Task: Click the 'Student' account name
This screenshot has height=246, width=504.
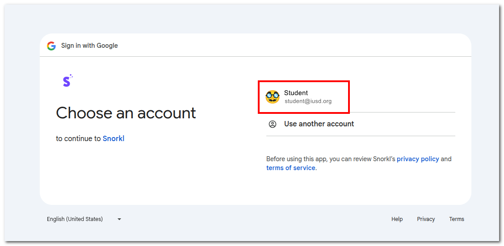Action: [x=296, y=93]
